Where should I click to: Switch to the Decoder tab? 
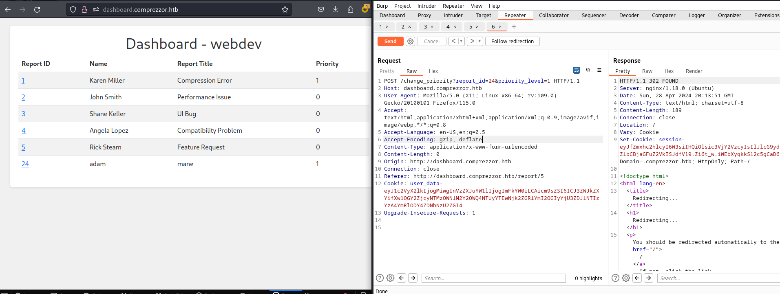(629, 15)
